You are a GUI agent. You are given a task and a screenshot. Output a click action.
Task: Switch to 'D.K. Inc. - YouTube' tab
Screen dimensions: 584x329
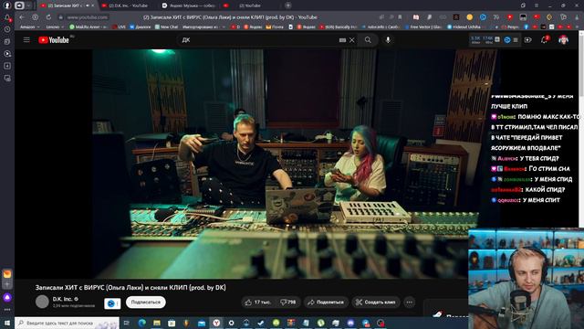click(x=128, y=5)
